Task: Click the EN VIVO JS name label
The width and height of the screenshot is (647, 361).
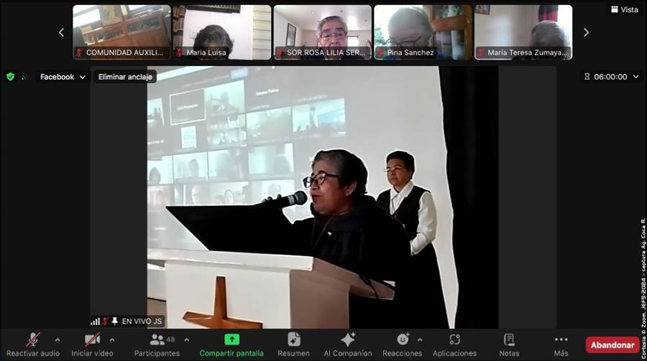Action: pos(142,321)
